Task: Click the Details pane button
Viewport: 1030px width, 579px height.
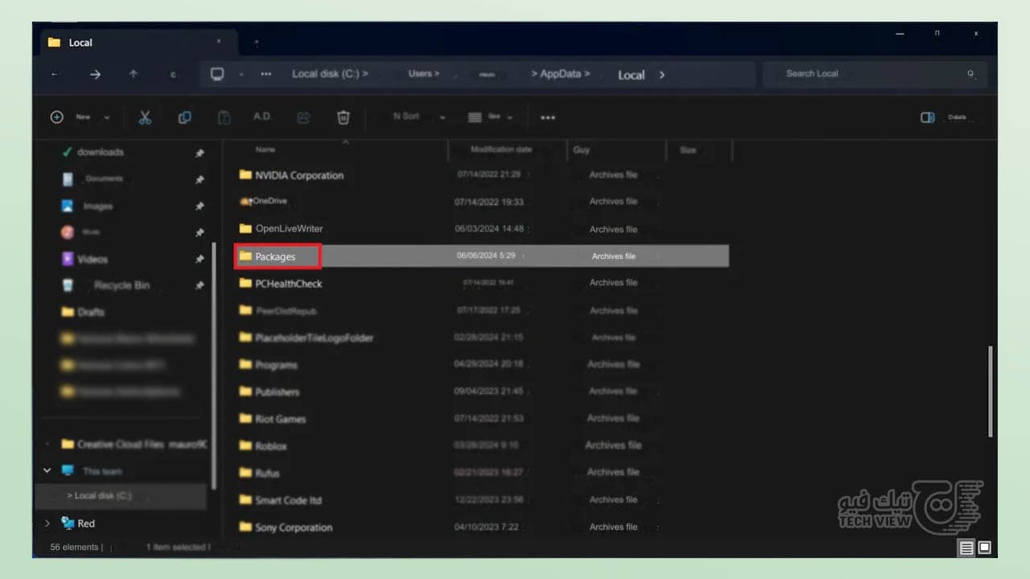Action: pos(945,117)
